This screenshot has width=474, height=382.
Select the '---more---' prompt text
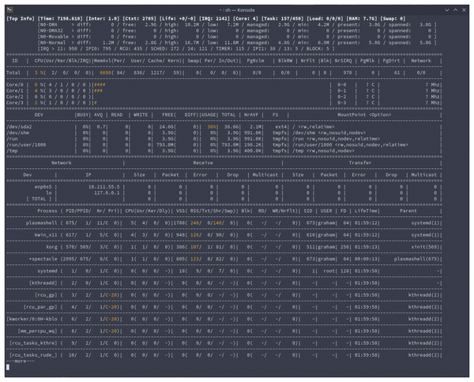pos(21,361)
